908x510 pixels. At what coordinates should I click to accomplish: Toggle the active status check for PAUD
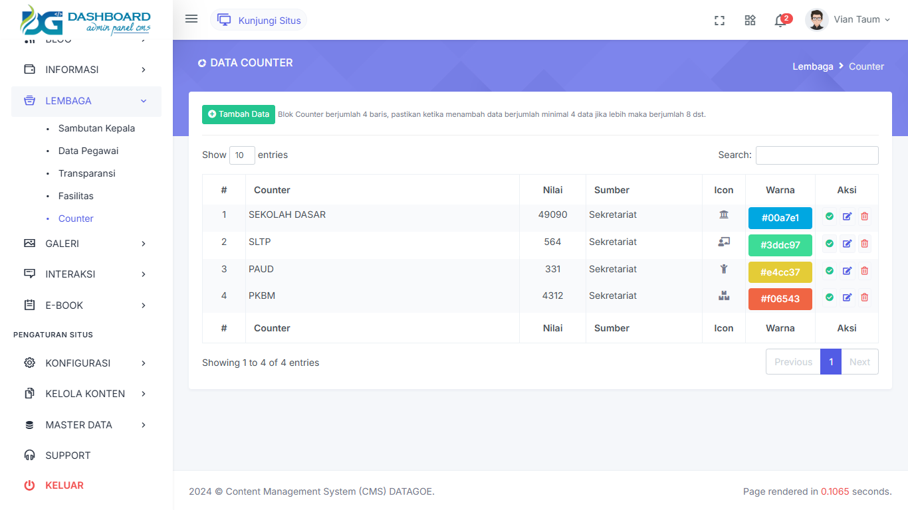pyautogui.click(x=829, y=270)
